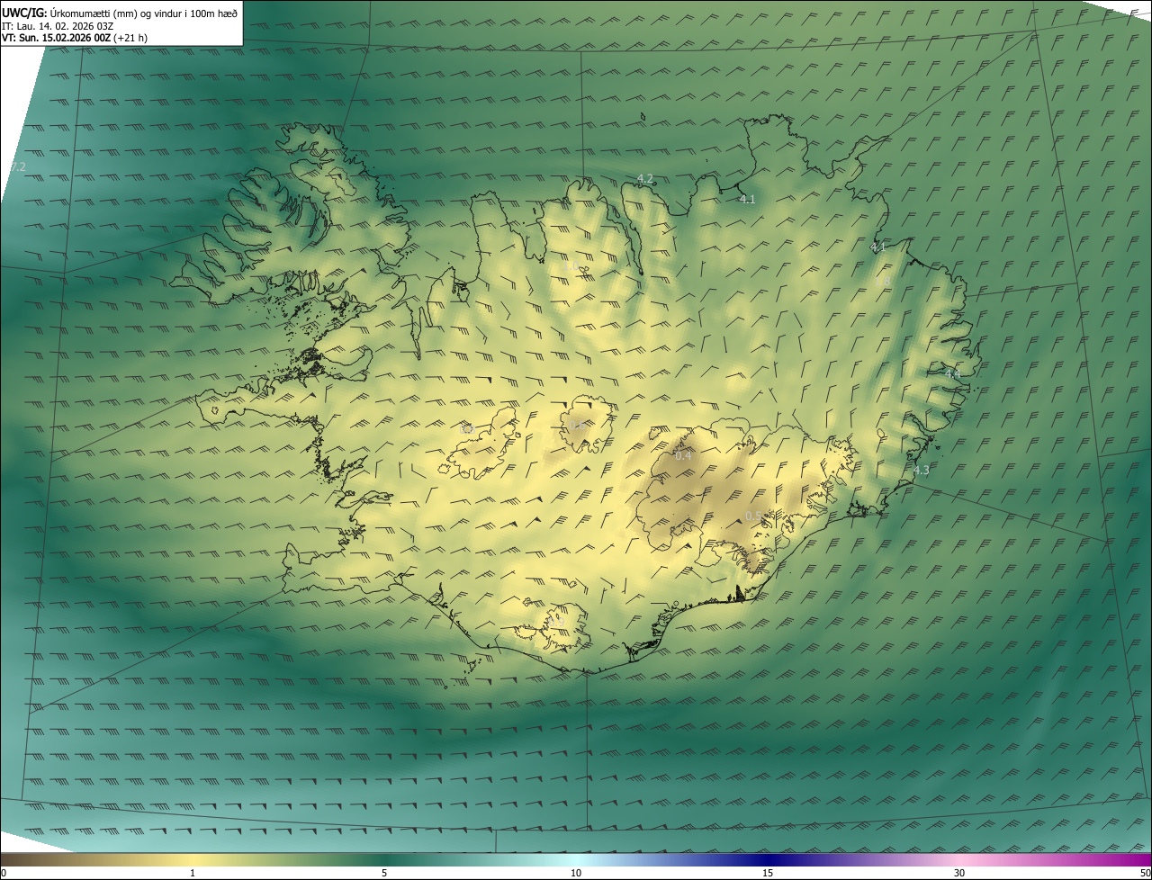The width and height of the screenshot is (1152, 880).
Task: Click the '10' tick label under the color scale
Action: point(576,874)
